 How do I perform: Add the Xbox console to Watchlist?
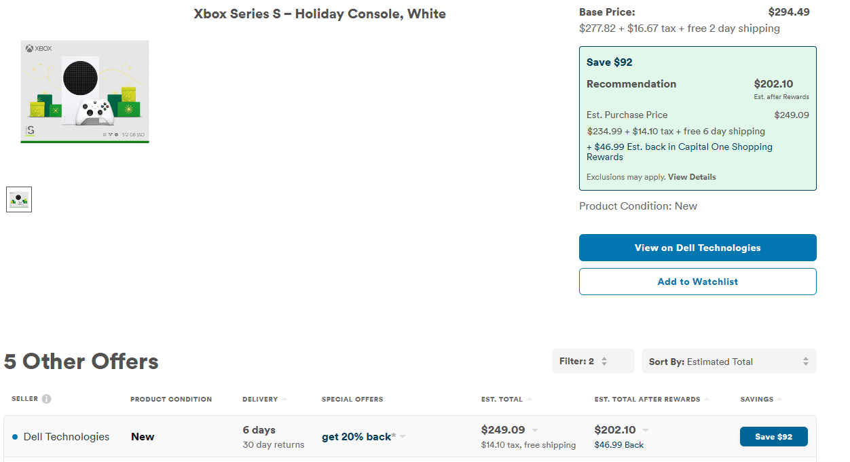[697, 282]
